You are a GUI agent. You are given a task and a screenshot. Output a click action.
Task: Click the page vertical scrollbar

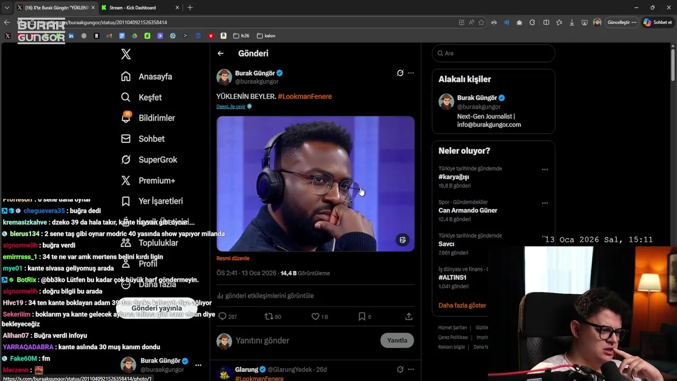[673, 65]
